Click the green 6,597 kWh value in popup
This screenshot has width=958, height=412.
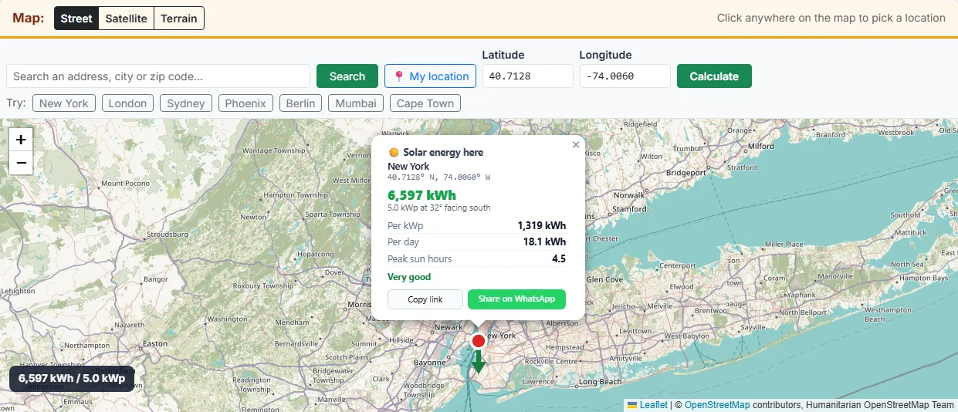pos(421,195)
